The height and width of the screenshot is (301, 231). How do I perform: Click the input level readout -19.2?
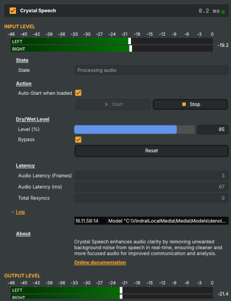pyautogui.click(x=223, y=45)
